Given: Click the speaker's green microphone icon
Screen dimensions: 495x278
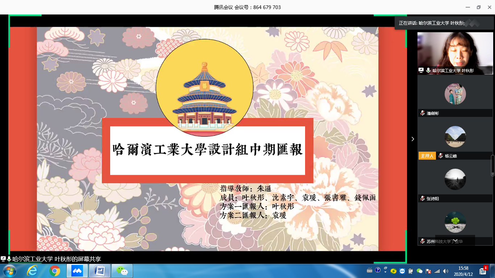Looking at the screenshot, I should (428, 71).
